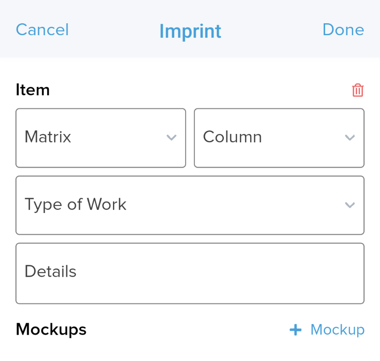Viewport: 380px width, 361px height.
Task: Click the Matrix field's chevron arrow
Action: pos(172,137)
